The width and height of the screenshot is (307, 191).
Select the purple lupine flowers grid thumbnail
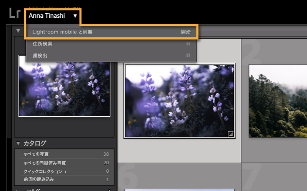pyautogui.click(x=180, y=101)
